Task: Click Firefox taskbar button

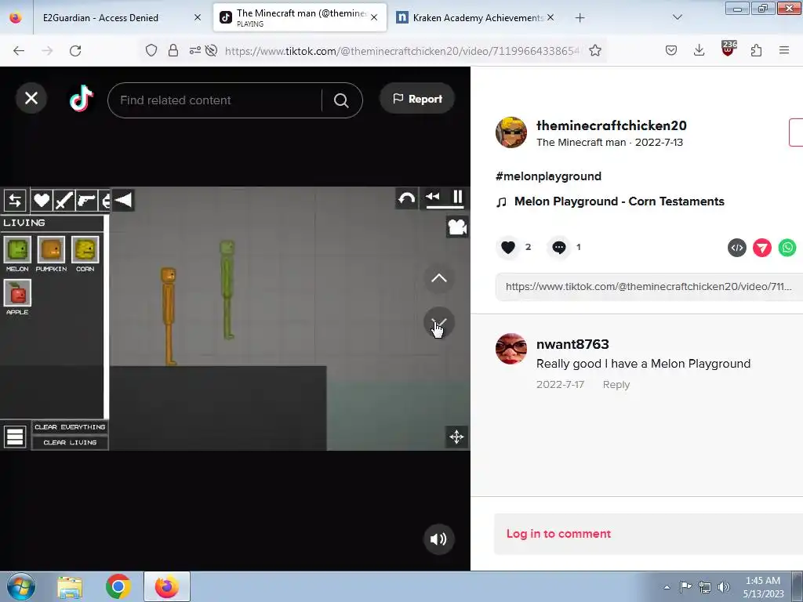Action: 167,586
